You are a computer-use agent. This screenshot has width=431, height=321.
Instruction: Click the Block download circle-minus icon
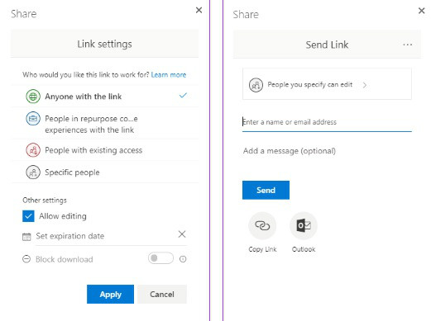26,259
